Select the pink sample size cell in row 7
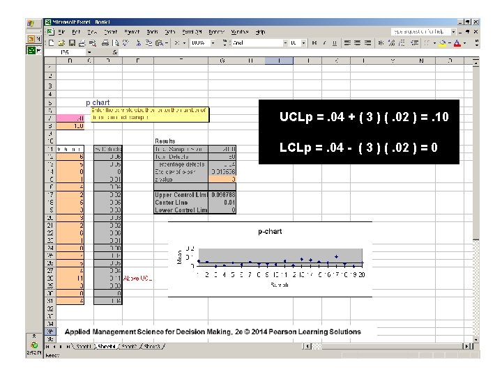The width and height of the screenshot is (502, 376). (x=70, y=118)
